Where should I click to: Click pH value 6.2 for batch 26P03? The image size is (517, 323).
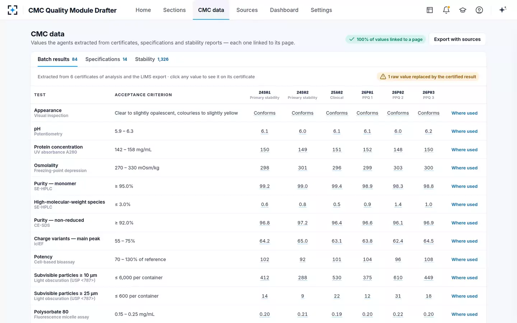(429, 131)
